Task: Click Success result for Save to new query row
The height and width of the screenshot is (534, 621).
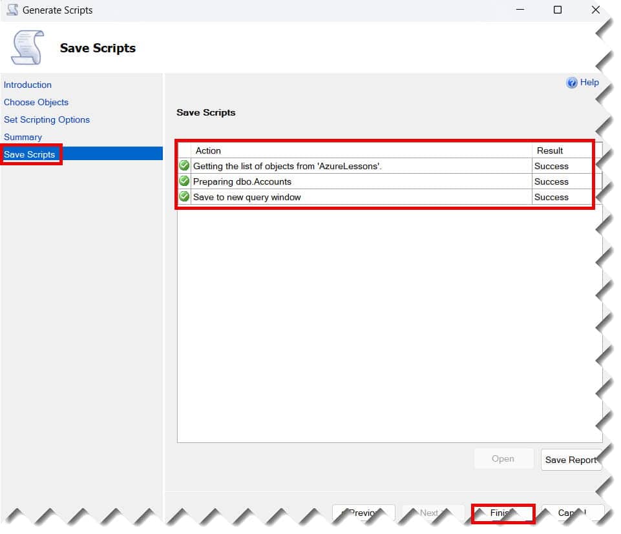Action: pyautogui.click(x=551, y=198)
